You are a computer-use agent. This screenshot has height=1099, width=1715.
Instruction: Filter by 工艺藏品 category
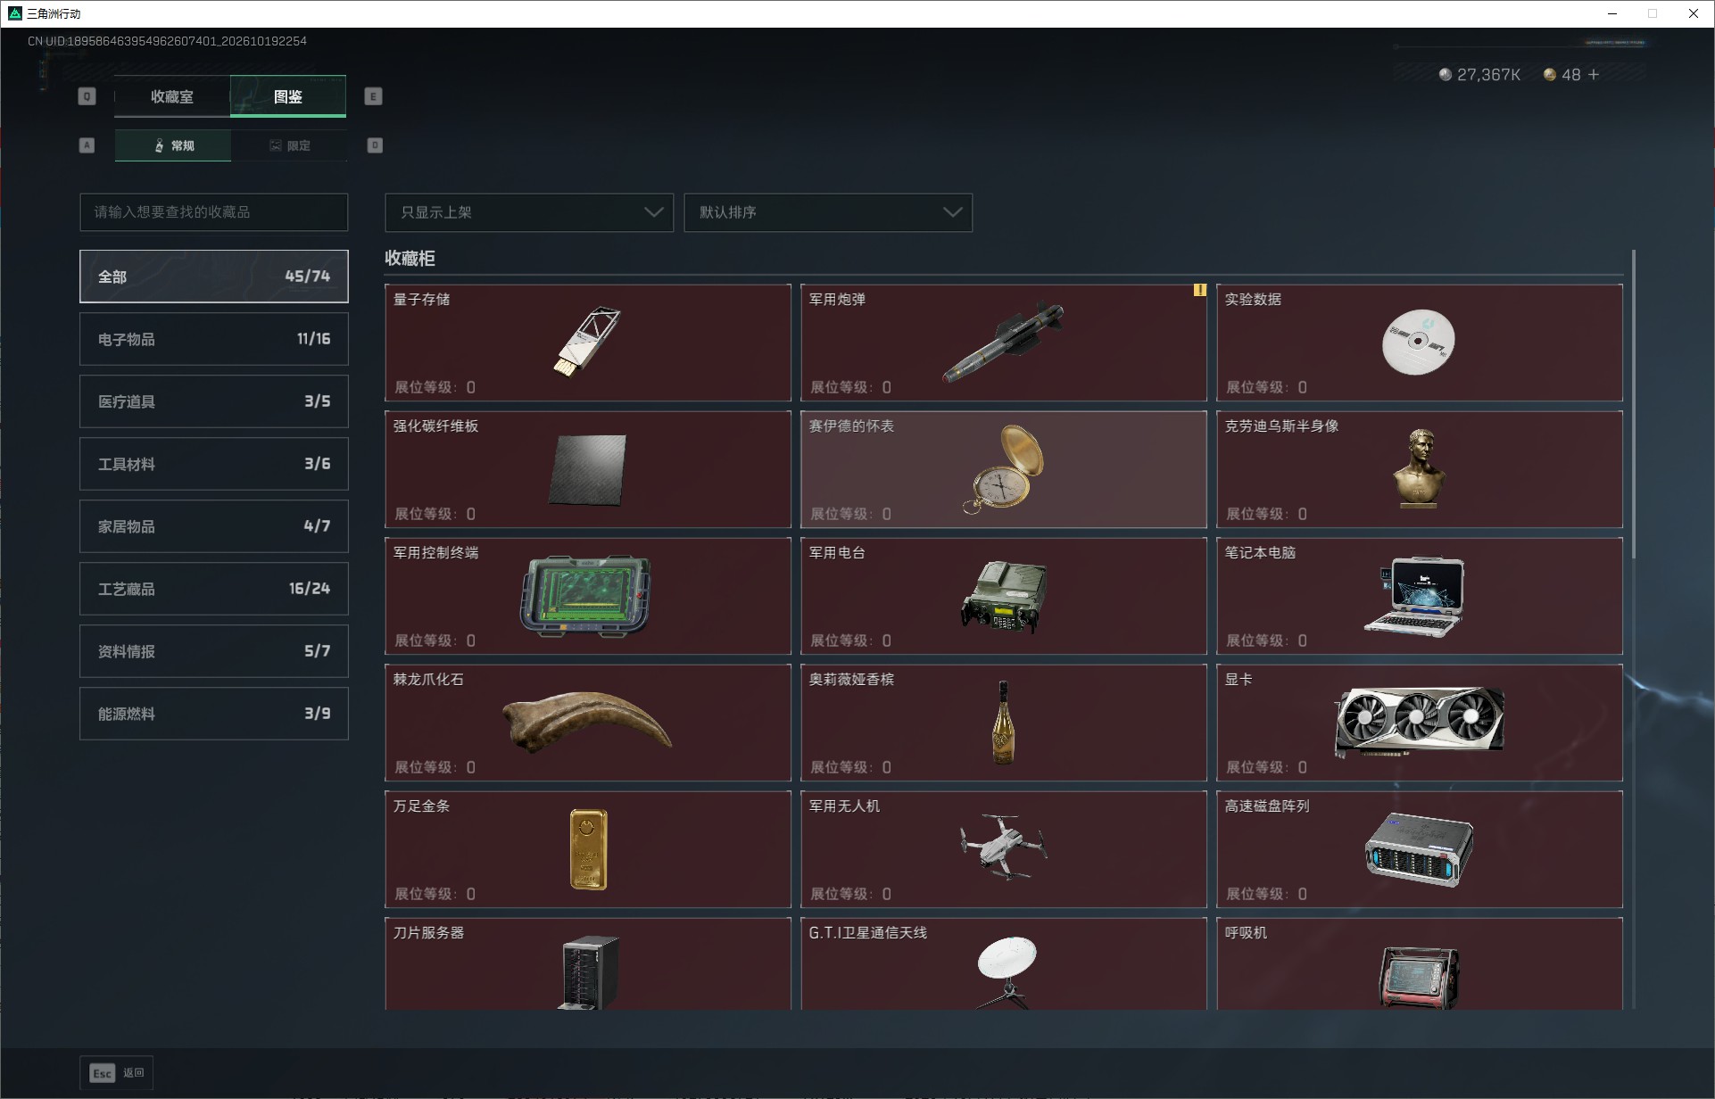(x=214, y=589)
